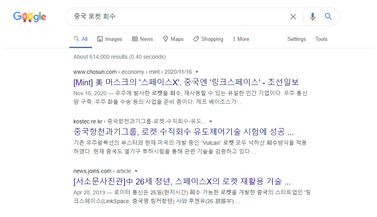Image resolution: width=377 pixels, height=217 pixels.
Task: Click the snippet text mentioning "Vulcan" 로켓
Action: 190,147
